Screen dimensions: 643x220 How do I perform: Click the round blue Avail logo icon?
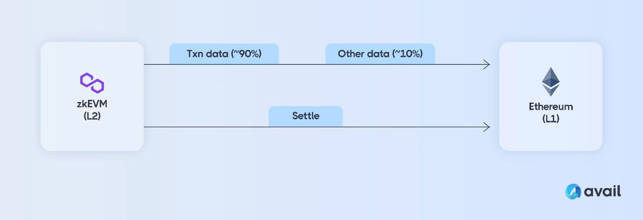(x=573, y=191)
